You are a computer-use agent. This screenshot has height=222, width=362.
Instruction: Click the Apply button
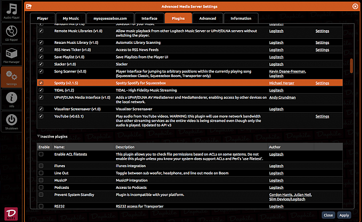tap(344, 215)
